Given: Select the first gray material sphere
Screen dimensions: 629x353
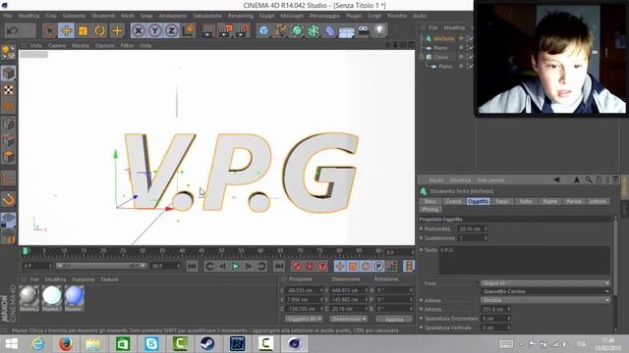Looking at the screenshot, I should pyautogui.click(x=29, y=296).
